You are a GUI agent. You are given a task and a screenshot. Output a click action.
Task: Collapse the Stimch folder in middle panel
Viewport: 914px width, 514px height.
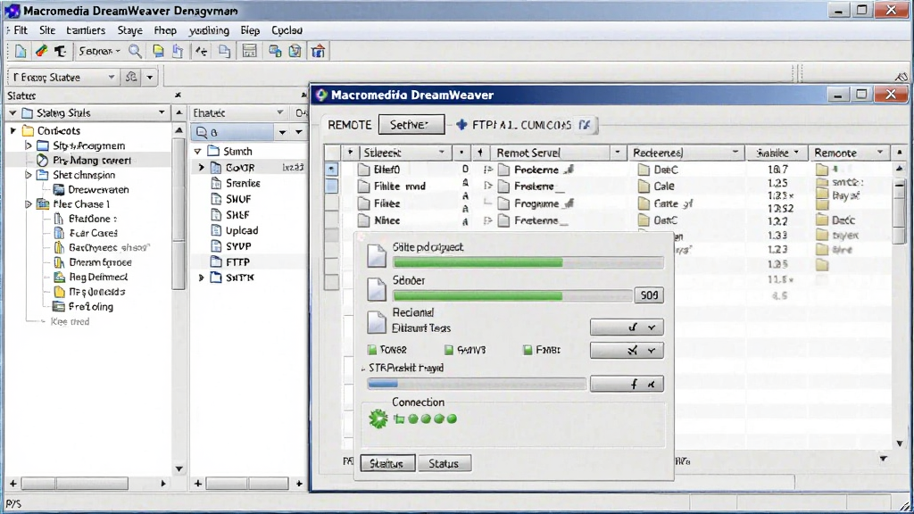(197, 151)
